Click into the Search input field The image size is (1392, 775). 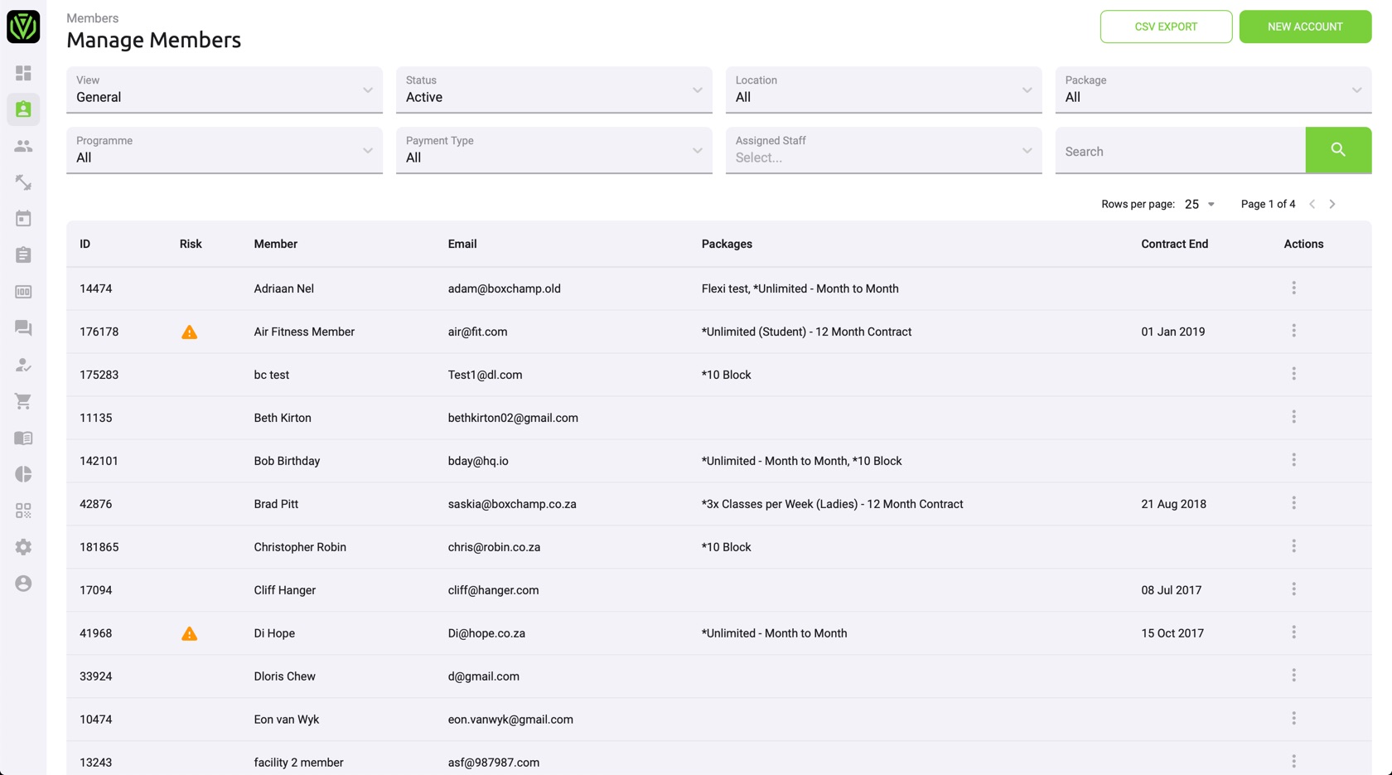click(1179, 151)
